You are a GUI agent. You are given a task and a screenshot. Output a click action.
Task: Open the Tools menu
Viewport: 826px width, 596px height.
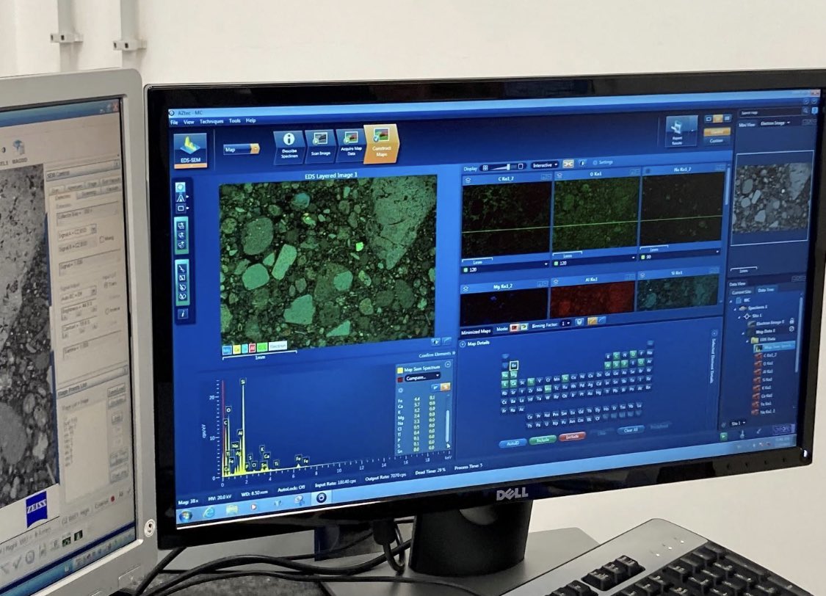point(234,120)
